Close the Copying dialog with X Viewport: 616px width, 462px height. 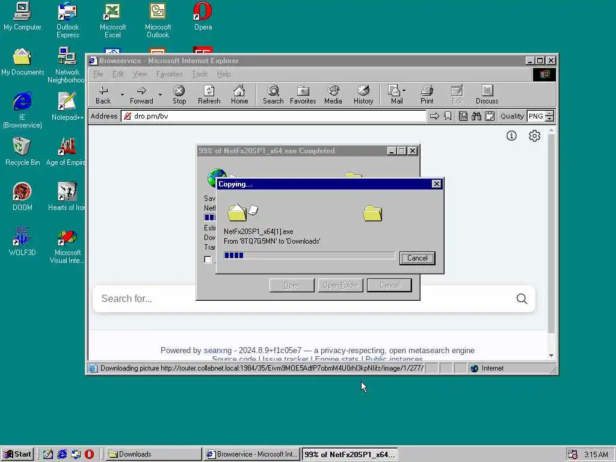pyautogui.click(x=436, y=184)
